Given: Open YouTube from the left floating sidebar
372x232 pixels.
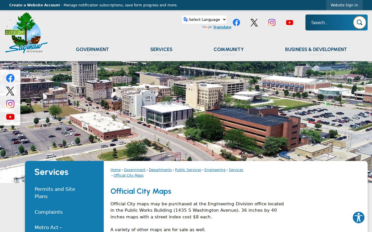Looking at the screenshot, I should pyautogui.click(x=10, y=117).
